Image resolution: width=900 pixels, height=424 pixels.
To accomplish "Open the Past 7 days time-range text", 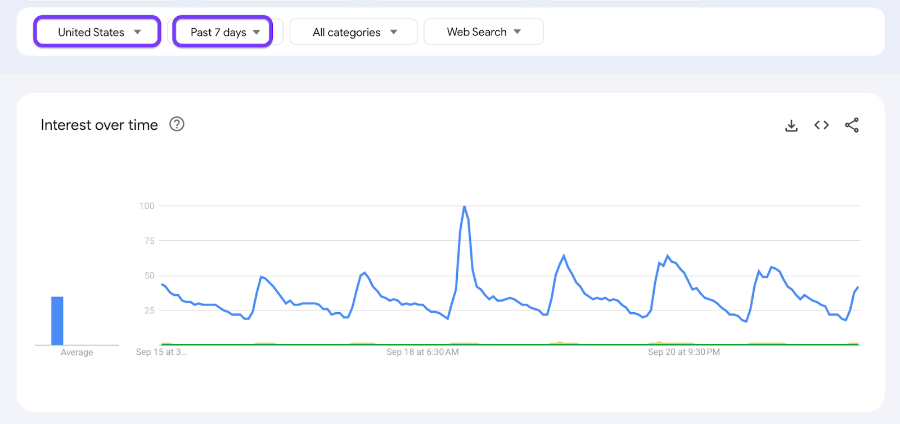I will point(218,33).
